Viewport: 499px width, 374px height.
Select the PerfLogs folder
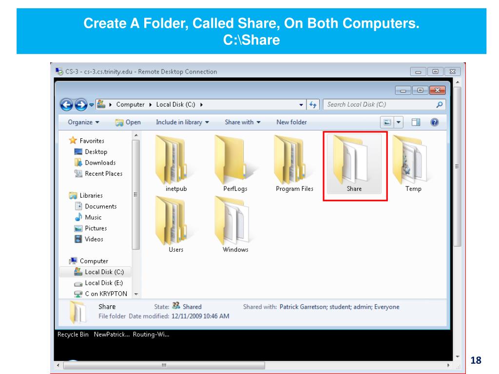point(235,164)
